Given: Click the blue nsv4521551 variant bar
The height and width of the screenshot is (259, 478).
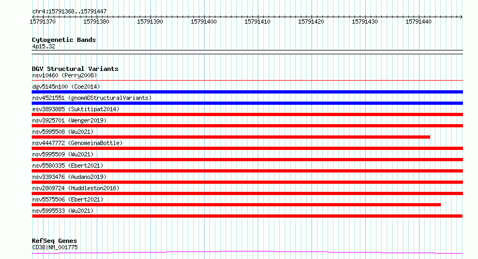Looking at the screenshot, I should coord(247,103).
